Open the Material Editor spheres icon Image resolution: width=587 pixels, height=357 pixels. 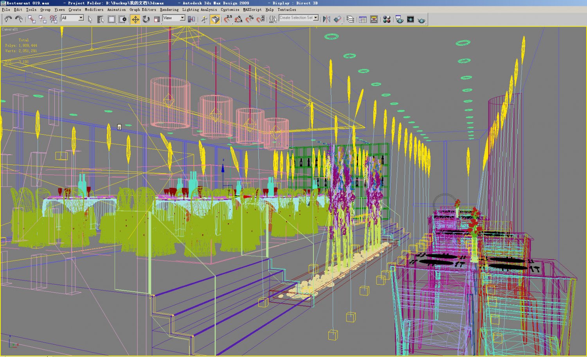click(x=387, y=19)
